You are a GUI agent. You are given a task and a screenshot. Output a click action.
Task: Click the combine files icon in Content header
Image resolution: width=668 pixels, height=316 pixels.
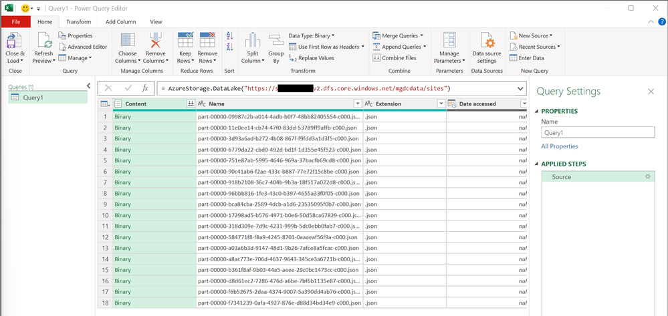[191, 104]
